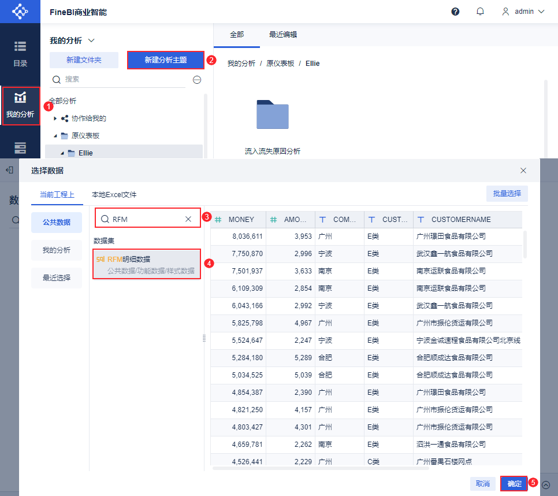Switch to the 全部 tab
This screenshot has height=496, width=558.
point(237,35)
